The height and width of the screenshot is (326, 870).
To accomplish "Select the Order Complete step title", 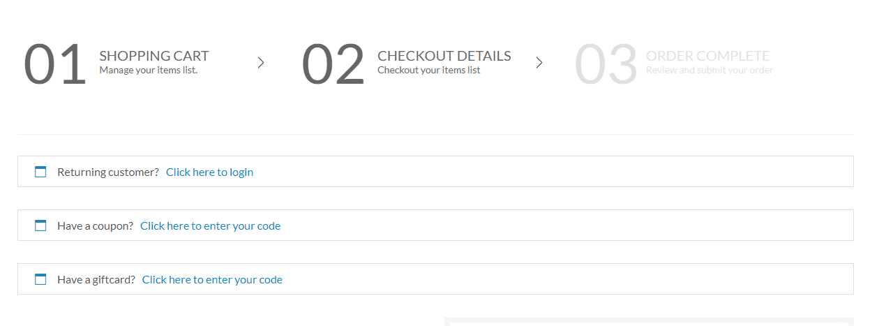I will [x=707, y=56].
